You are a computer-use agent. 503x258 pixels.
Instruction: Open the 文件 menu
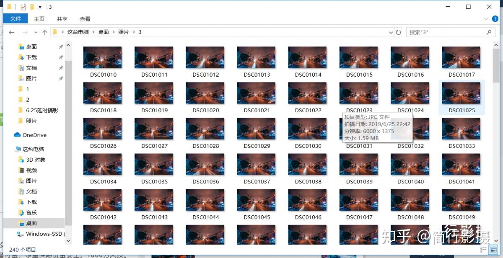[x=16, y=18]
